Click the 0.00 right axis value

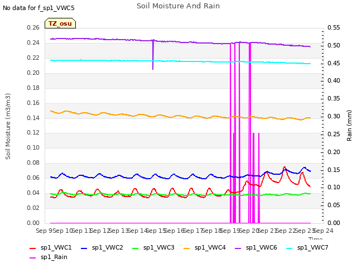[334, 223]
